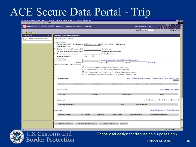
Task: Click the Cancel button
Action: click(x=124, y=124)
